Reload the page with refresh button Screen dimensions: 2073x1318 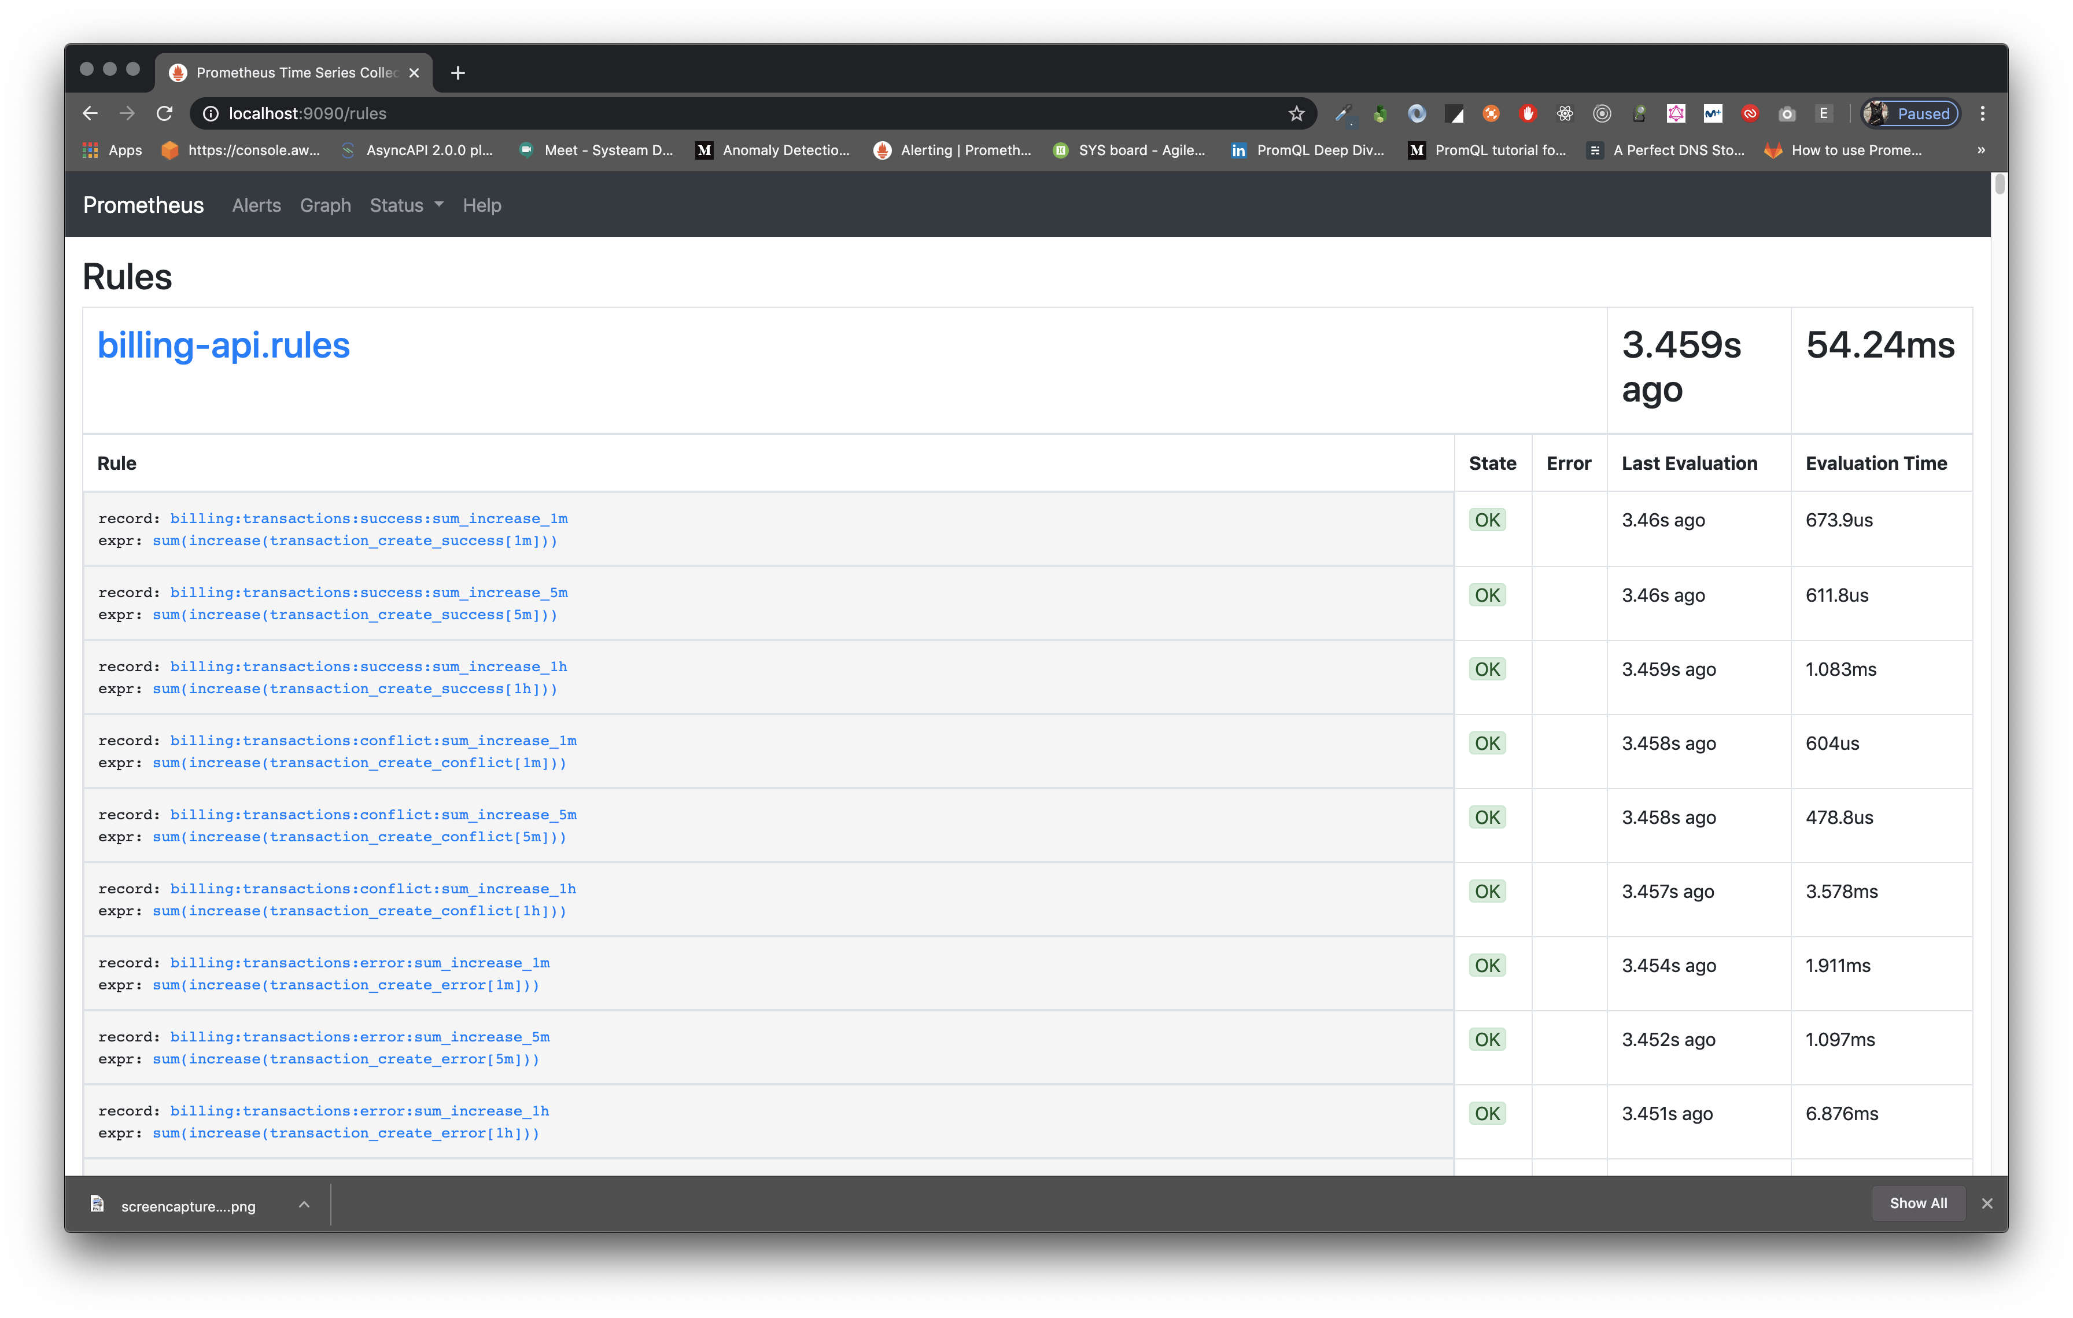[x=164, y=113]
